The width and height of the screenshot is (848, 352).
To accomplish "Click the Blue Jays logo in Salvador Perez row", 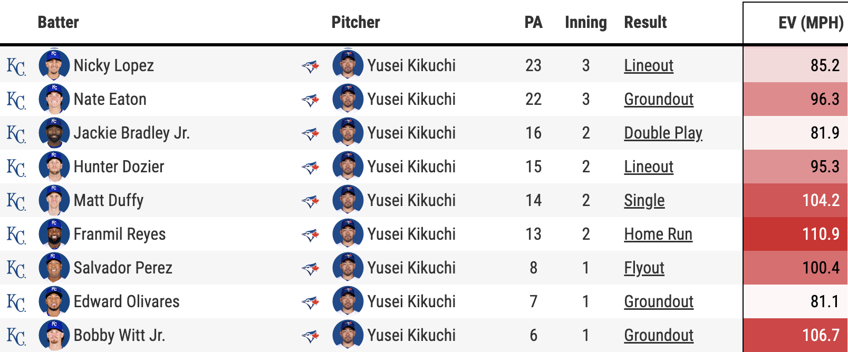I will coord(311,268).
